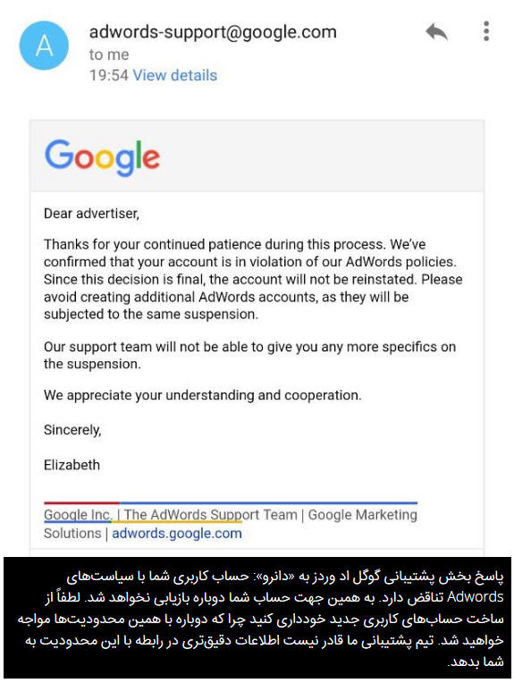
Task: Tap the sender avatar circle with letter A
Action: pos(44,46)
